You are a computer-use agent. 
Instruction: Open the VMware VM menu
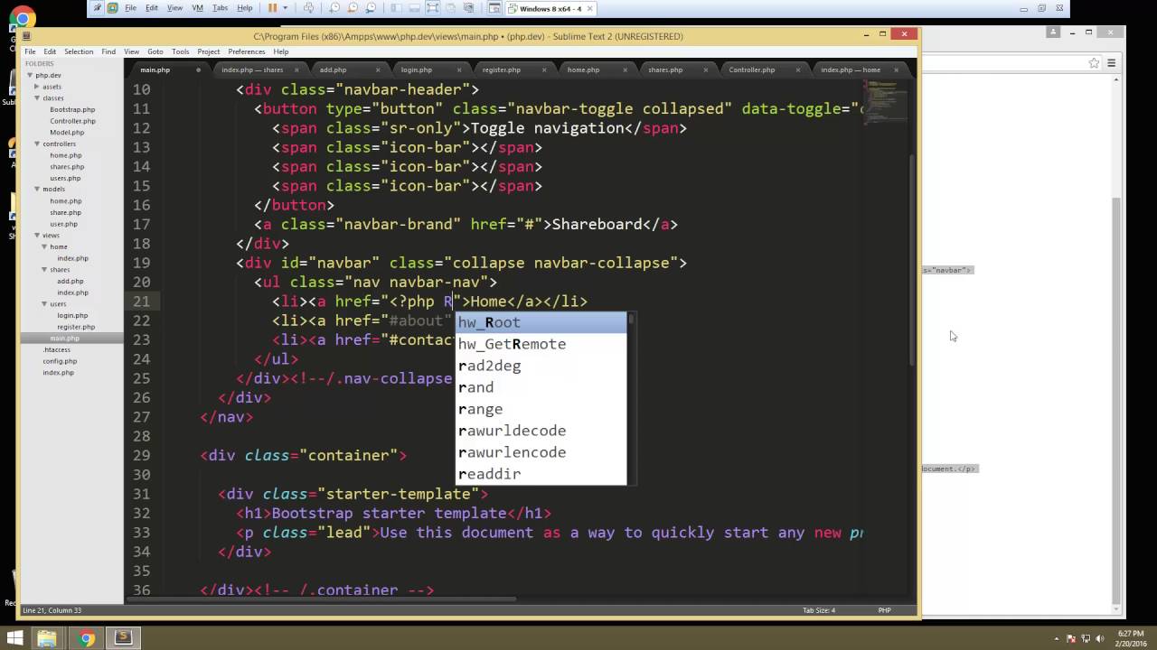tap(197, 8)
